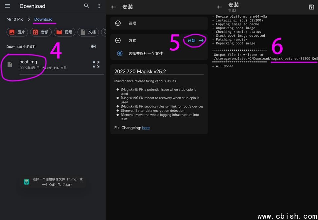Save the install log with disk icon

tap(311, 7)
